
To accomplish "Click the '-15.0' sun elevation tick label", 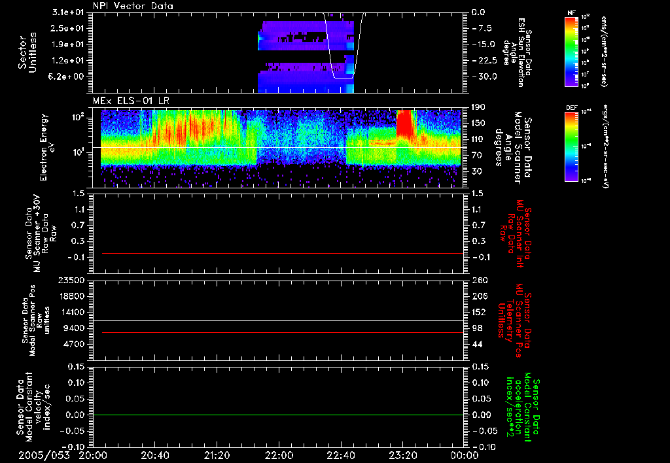I will tap(484, 44).
